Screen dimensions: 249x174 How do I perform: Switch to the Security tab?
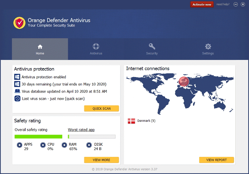tap(152, 49)
